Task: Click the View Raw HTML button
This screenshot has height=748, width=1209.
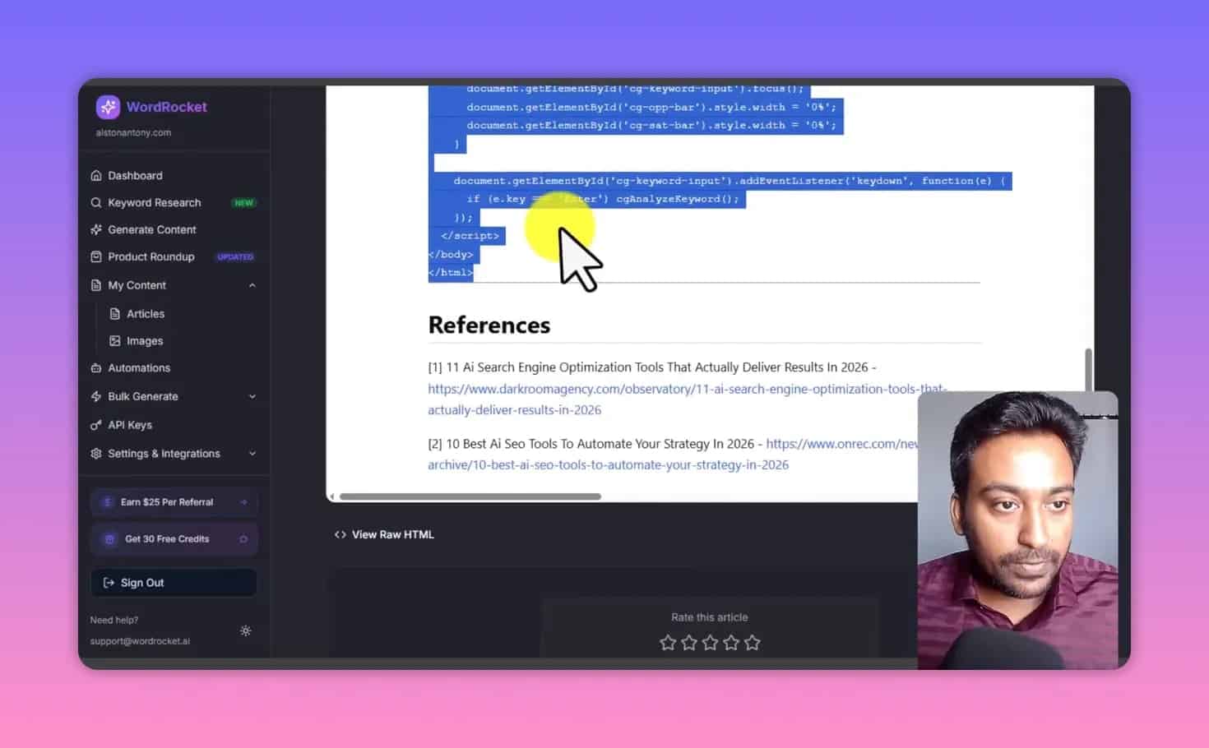Action: point(383,534)
